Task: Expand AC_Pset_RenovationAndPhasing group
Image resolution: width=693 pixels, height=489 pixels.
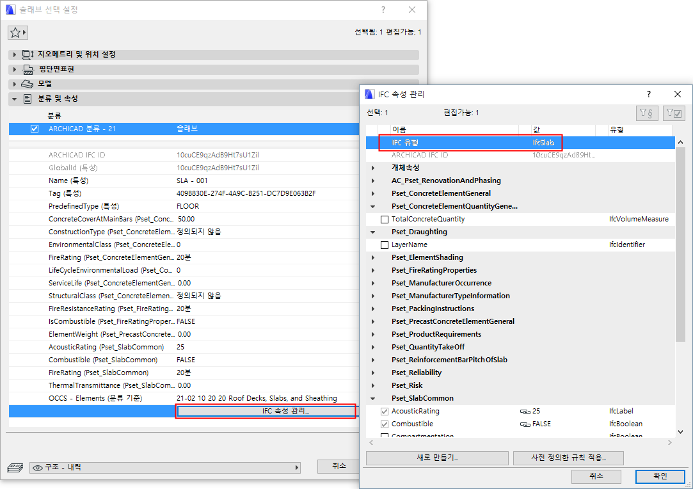Action: pos(373,181)
